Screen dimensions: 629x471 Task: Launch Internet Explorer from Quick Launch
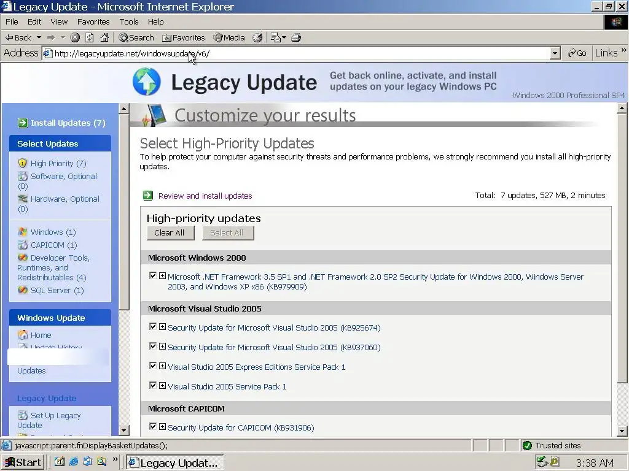click(x=74, y=462)
